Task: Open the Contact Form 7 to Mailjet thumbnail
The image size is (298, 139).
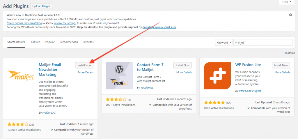Action: point(119,75)
